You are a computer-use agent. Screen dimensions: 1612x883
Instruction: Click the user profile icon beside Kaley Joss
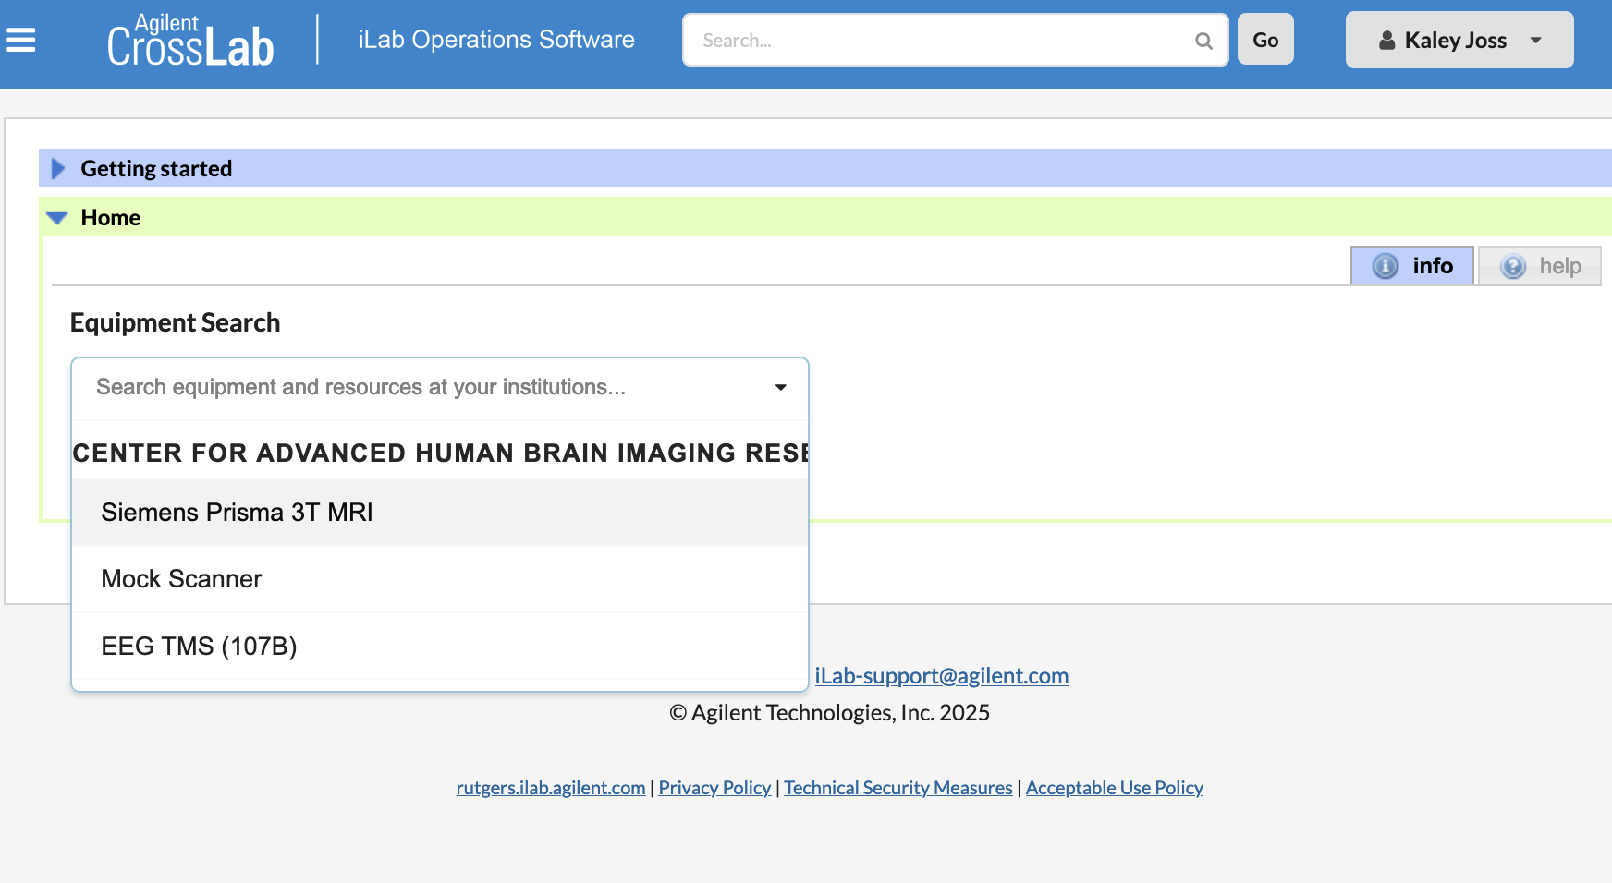tap(1386, 41)
